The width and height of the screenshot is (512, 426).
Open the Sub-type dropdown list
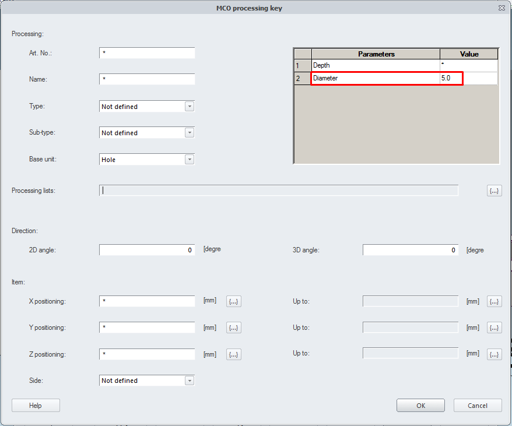[x=189, y=133]
